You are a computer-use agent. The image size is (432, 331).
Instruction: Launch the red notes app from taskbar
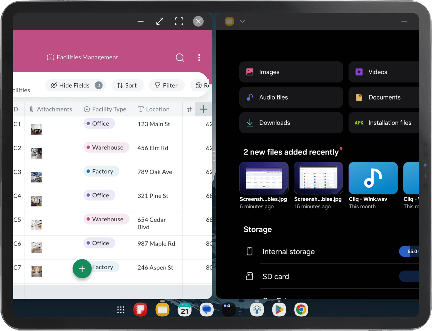[x=140, y=310]
